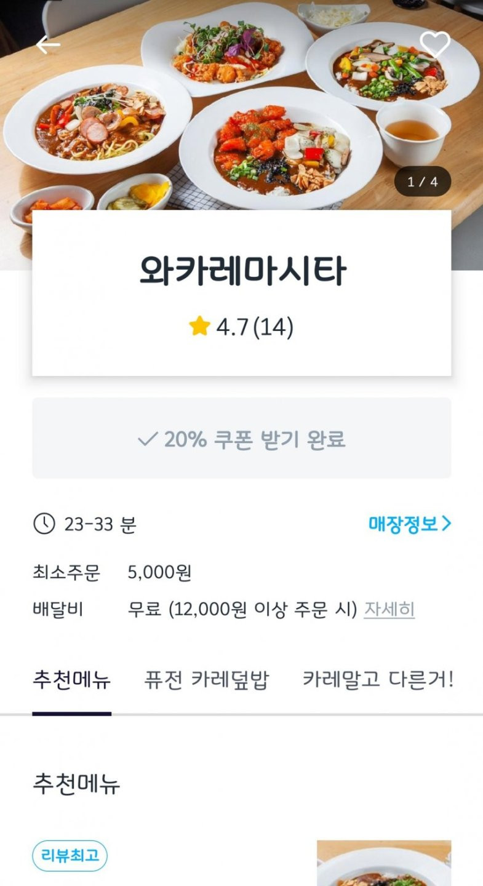The width and height of the screenshot is (483, 886).
Task: Open the recommended menu item thumbnail
Action: pos(384,863)
